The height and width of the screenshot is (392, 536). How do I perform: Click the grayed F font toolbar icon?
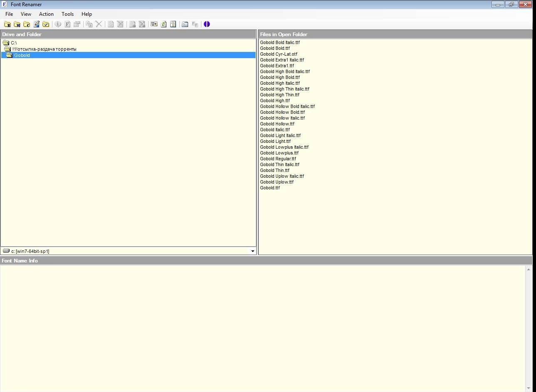point(67,24)
